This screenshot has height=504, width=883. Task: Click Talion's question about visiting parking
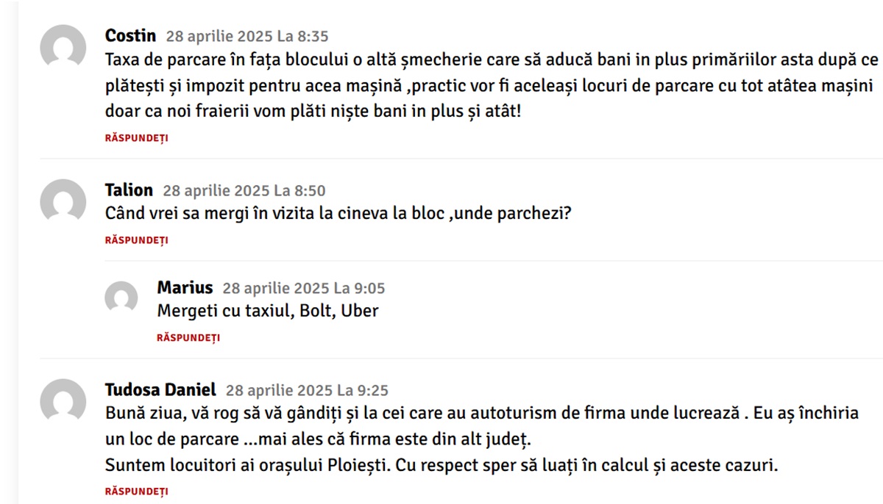point(338,215)
